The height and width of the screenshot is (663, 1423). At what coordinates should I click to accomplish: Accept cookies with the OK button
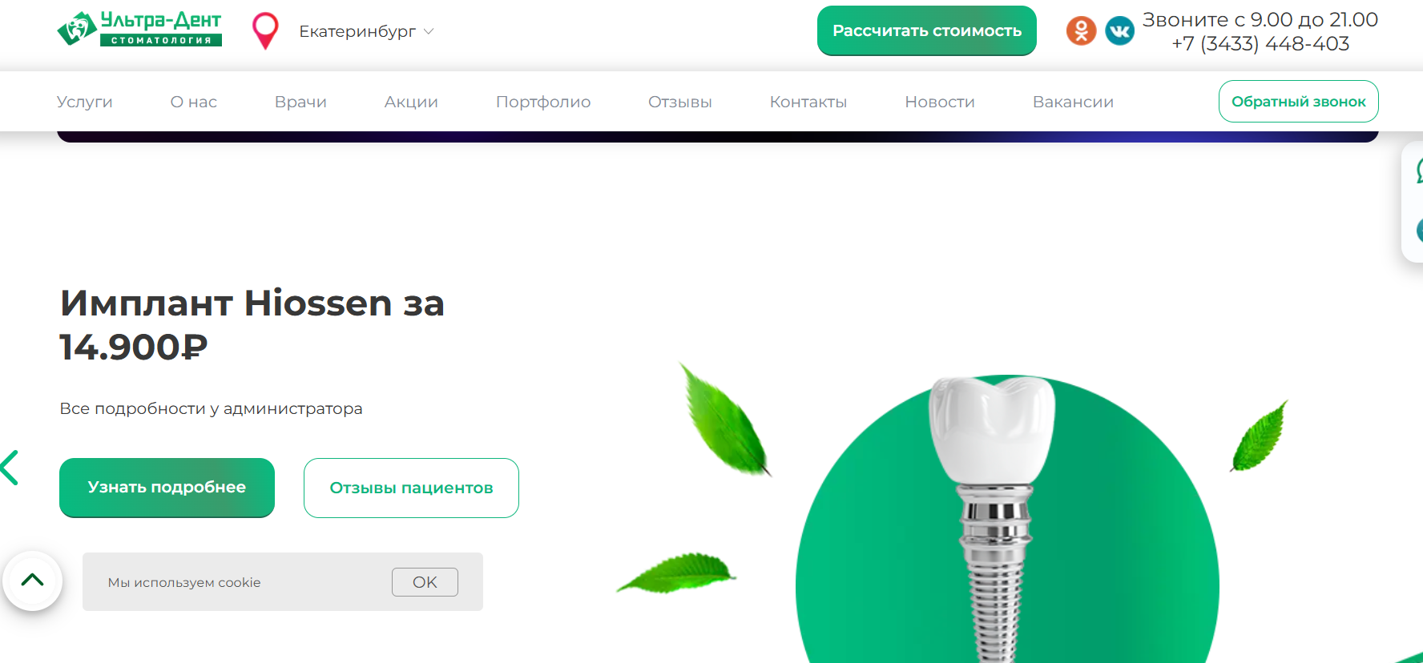(x=425, y=582)
